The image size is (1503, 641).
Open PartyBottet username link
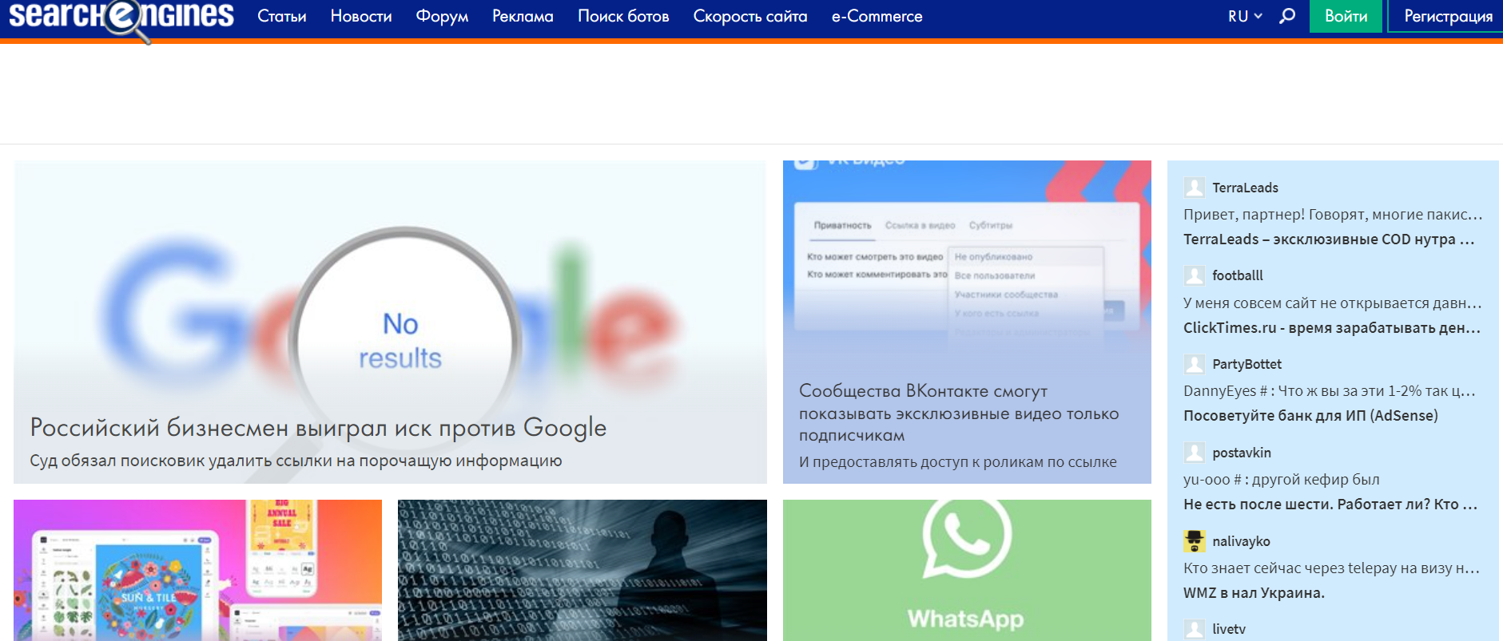tap(1247, 364)
